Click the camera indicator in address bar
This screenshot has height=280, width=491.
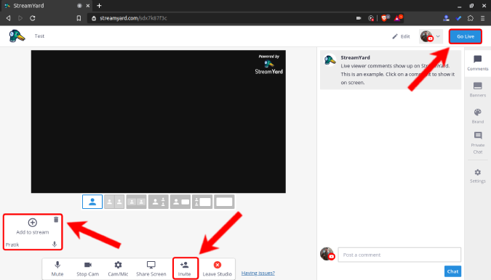359,18
